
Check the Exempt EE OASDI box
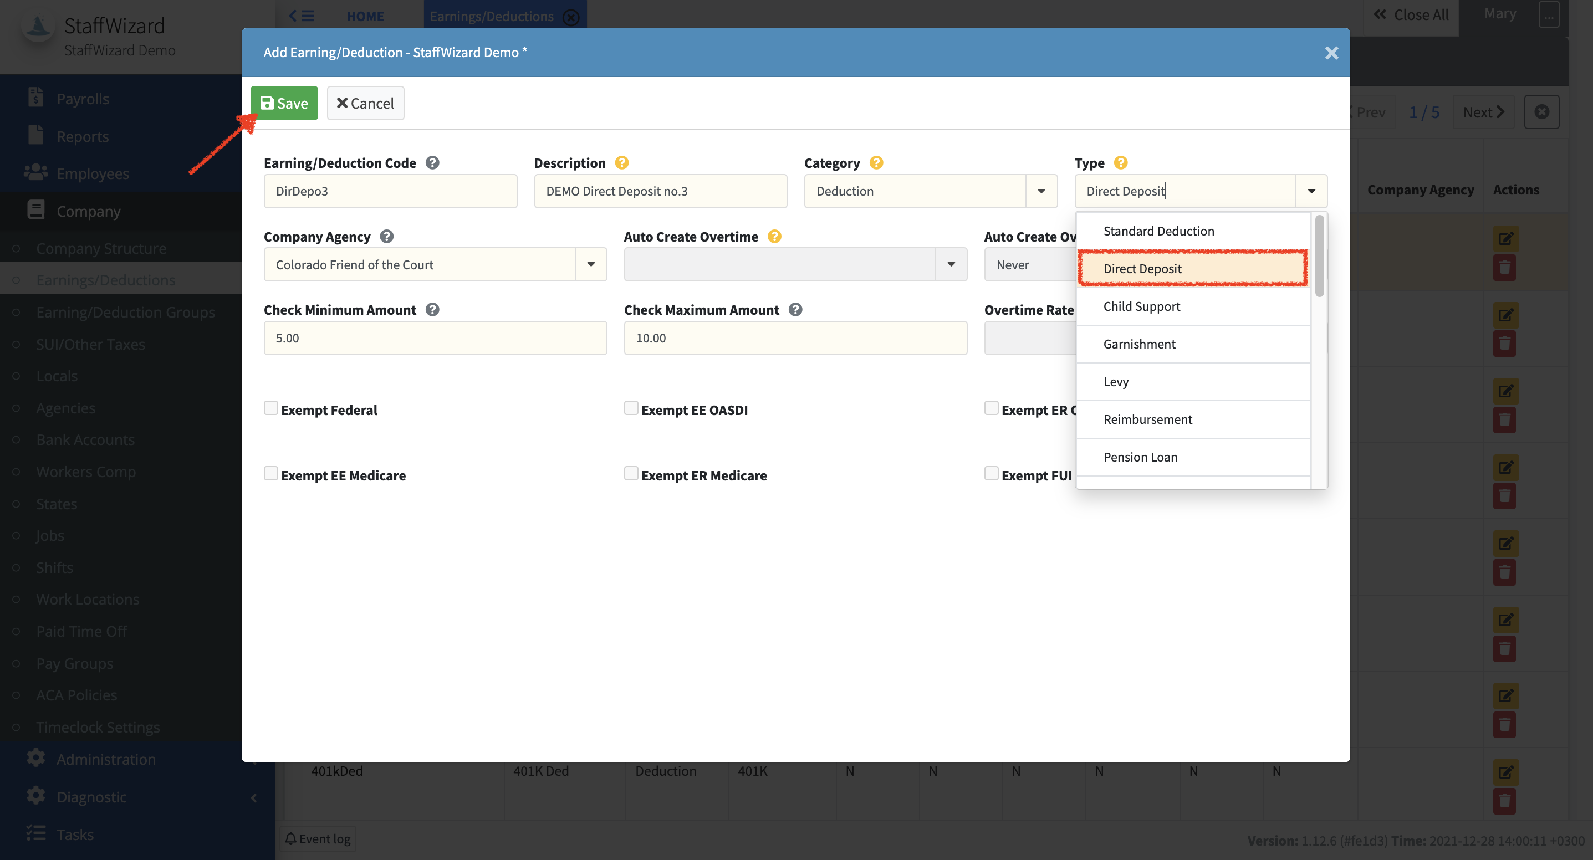pyautogui.click(x=631, y=408)
